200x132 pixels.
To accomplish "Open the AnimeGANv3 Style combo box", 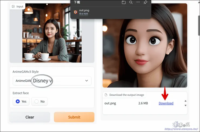I will pyautogui.click(x=52, y=81).
